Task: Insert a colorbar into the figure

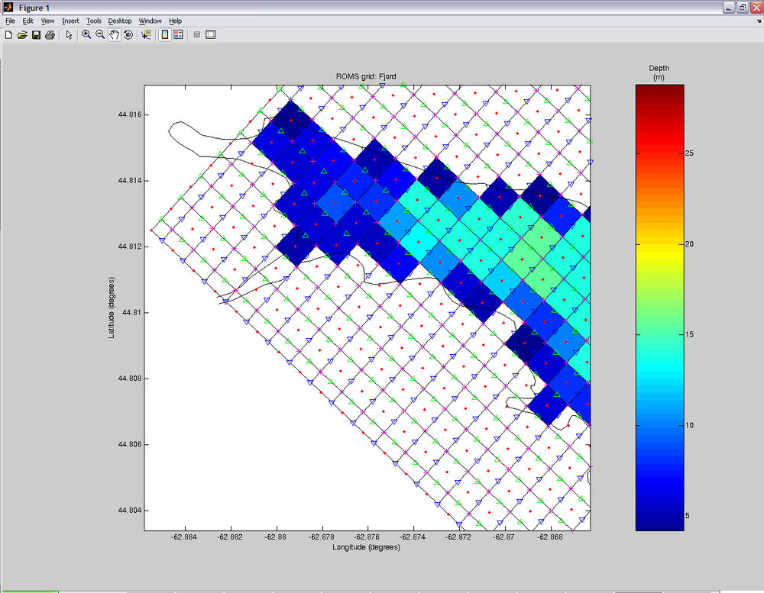Action: tap(163, 34)
